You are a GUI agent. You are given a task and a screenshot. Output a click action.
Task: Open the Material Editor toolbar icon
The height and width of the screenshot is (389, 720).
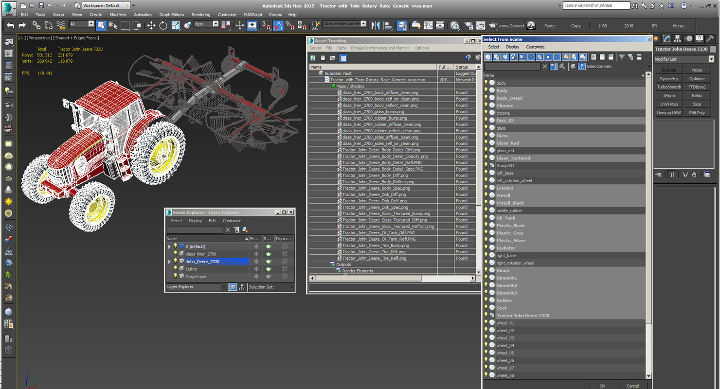[454, 26]
